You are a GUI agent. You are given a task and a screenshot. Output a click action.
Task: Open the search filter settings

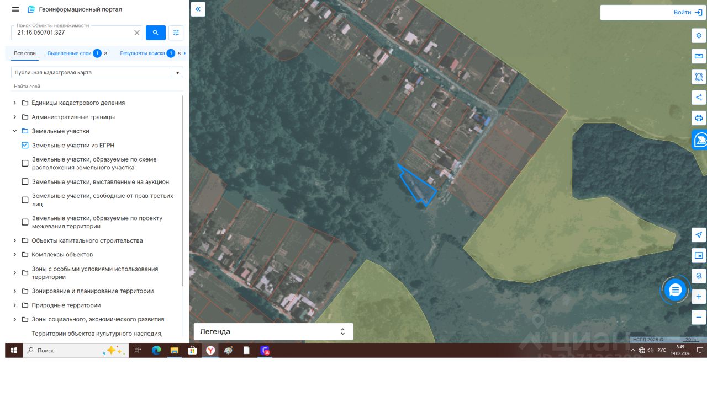tap(176, 33)
